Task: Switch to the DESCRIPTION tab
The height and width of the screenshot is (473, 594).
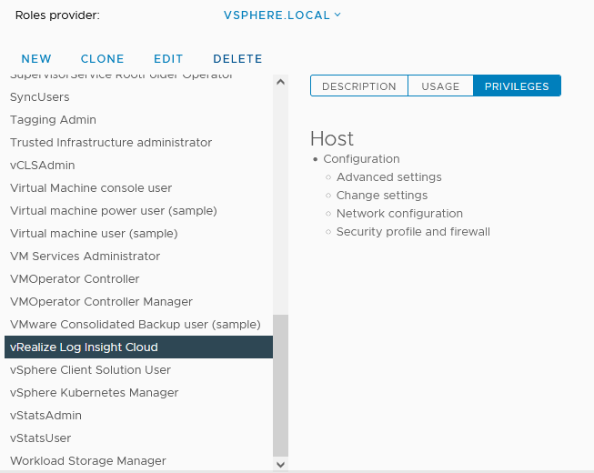Action: click(x=359, y=86)
